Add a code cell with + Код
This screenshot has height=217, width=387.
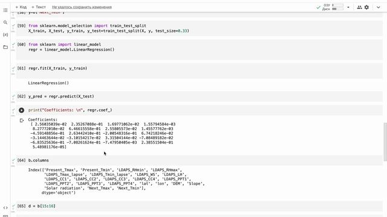tap(21, 7)
